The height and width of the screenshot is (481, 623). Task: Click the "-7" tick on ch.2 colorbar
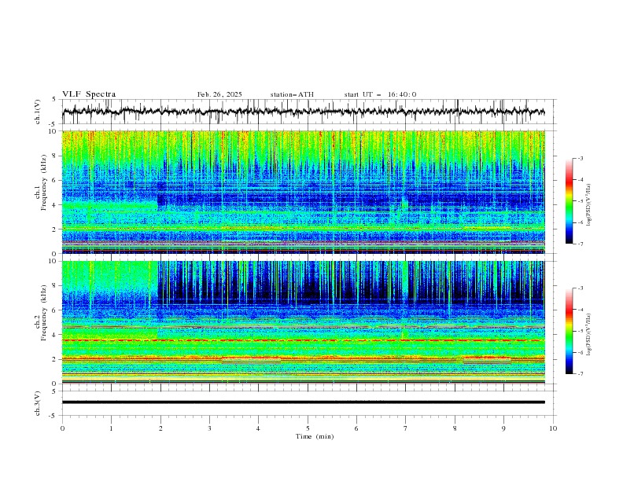pos(580,374)
